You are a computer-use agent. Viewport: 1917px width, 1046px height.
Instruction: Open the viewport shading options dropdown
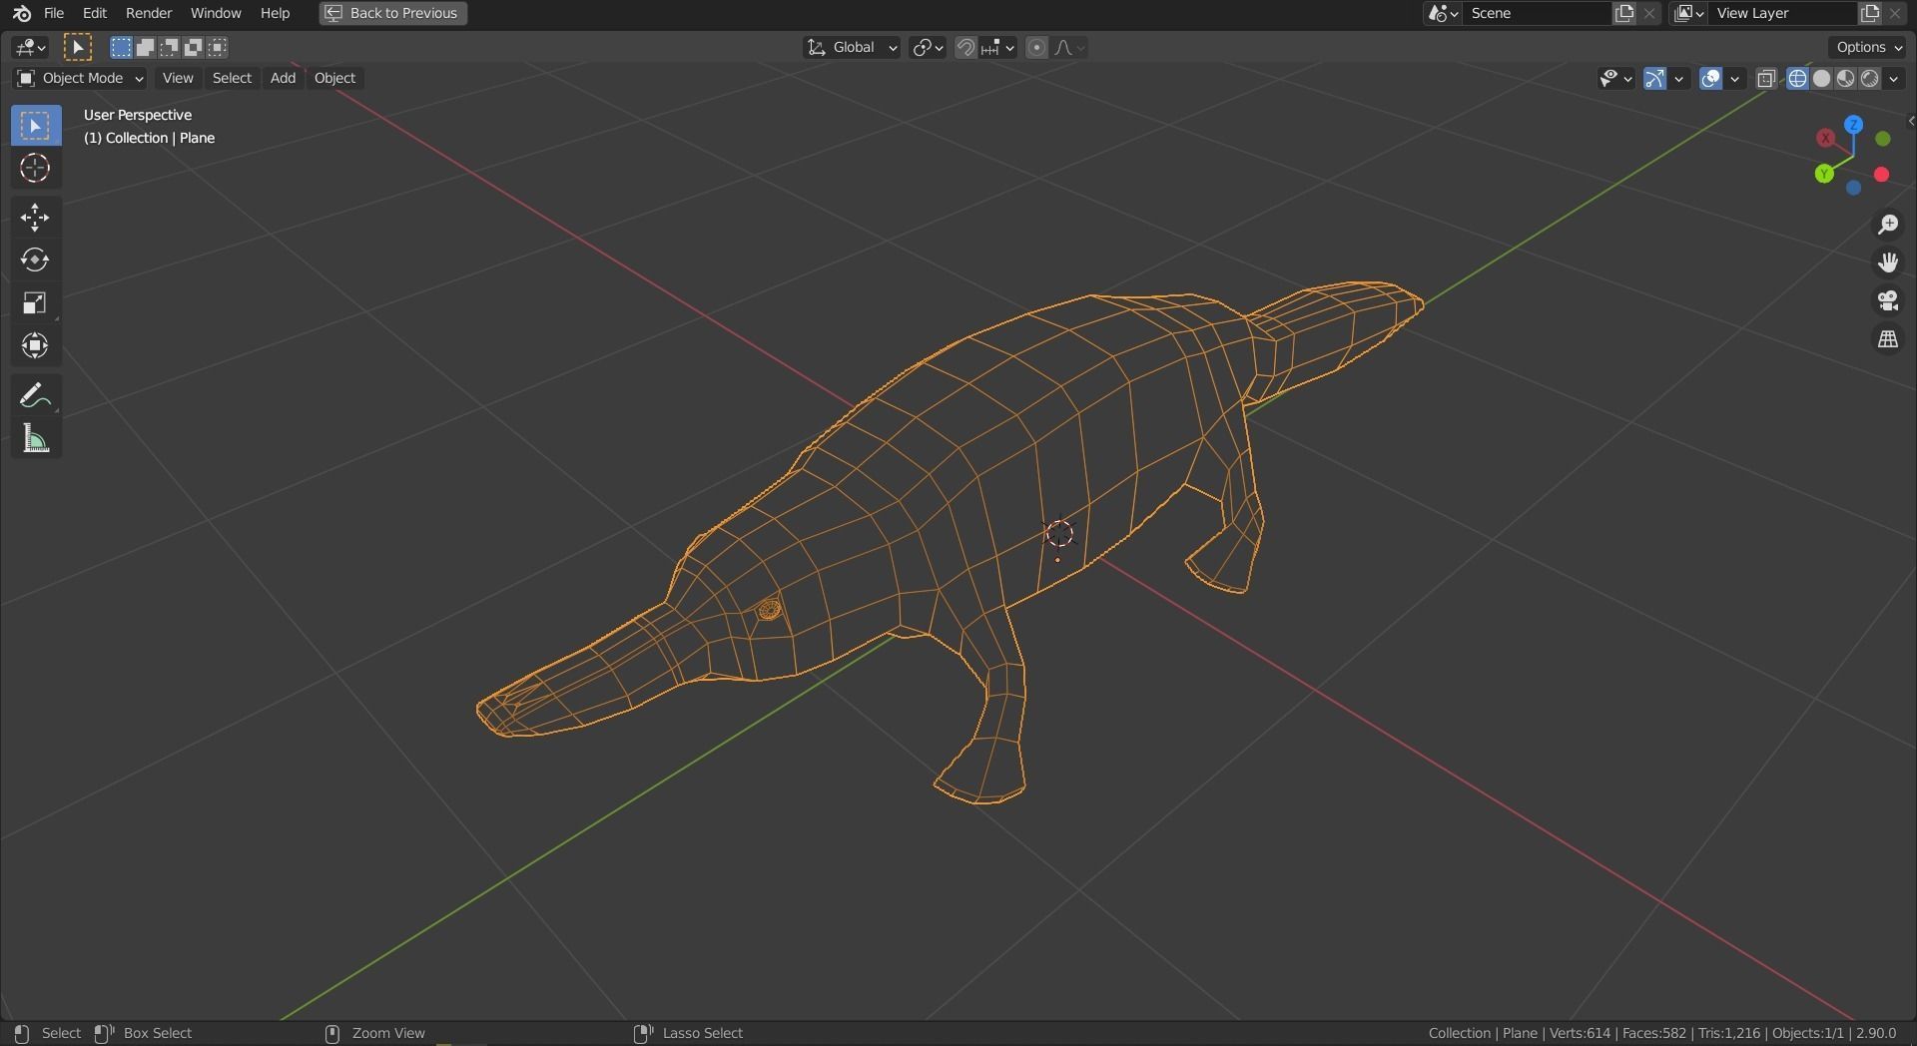click(x=1894, y=78)
